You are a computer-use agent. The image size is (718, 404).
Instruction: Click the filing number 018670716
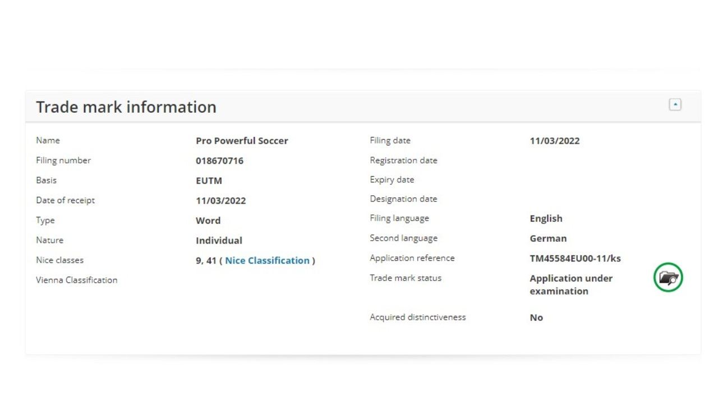[219, 161]
